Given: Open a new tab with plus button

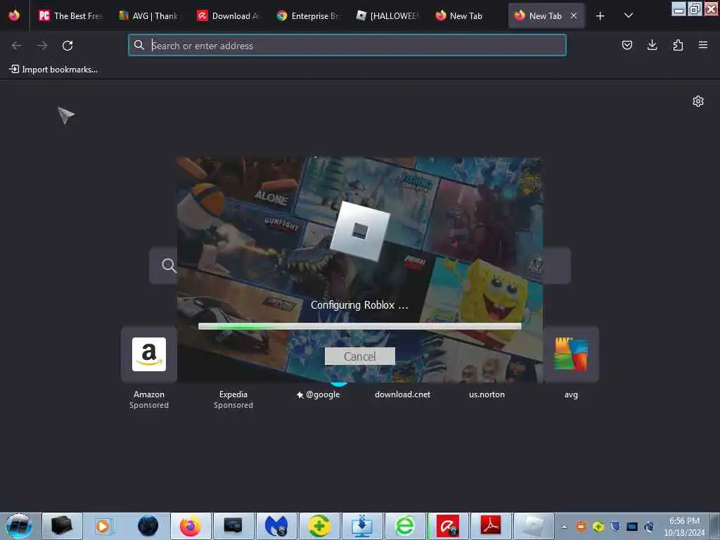Looking at the screenshot, I should click(x=600, y=16).
